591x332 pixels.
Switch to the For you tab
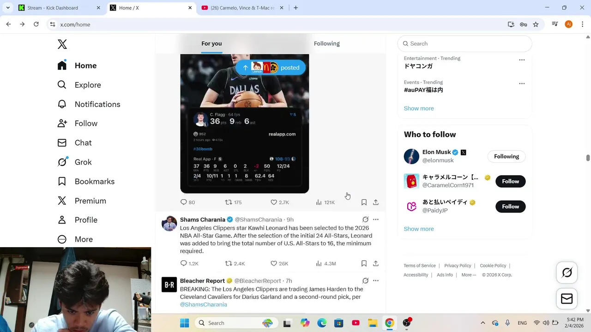coord(211,43)
